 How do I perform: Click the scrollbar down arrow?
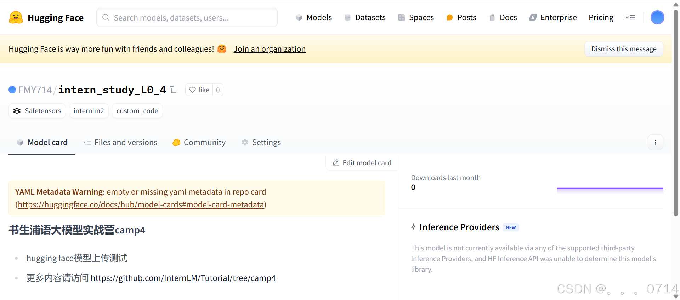[676, 296]
